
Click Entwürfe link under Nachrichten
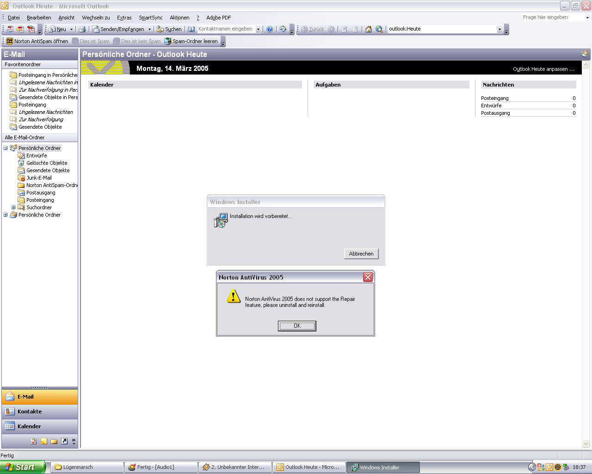491,106
